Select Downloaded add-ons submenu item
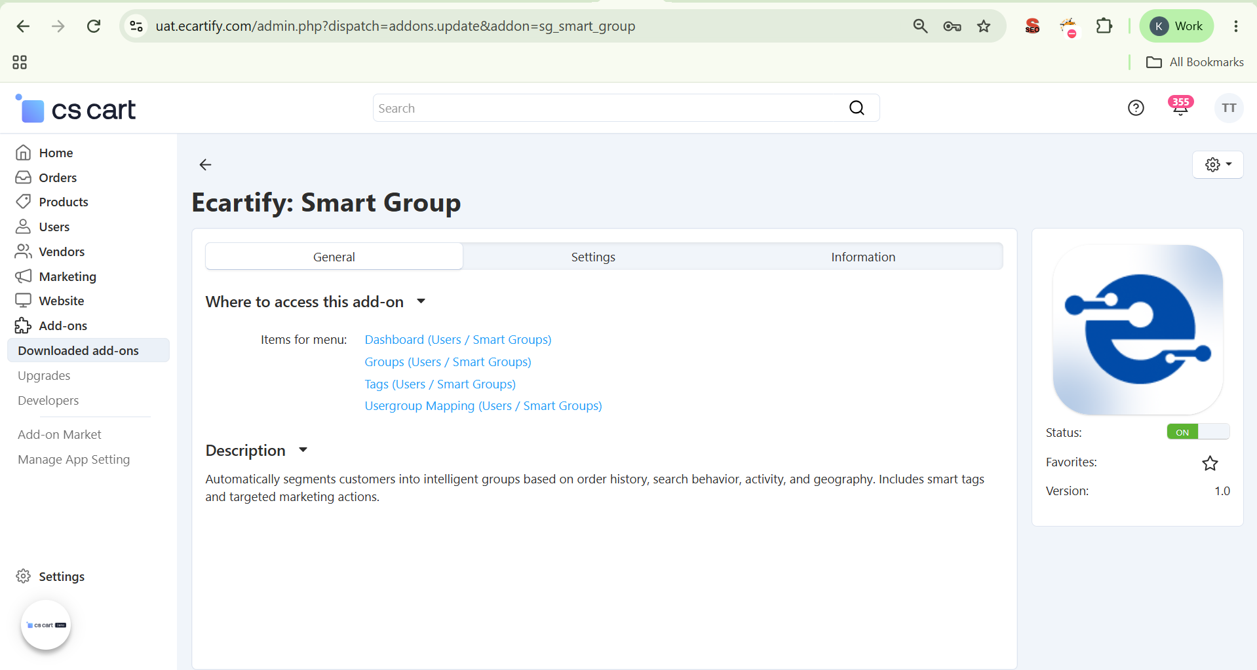Image resolution: width=1257 pixels, height=670 pixels. tap(88, 350)
